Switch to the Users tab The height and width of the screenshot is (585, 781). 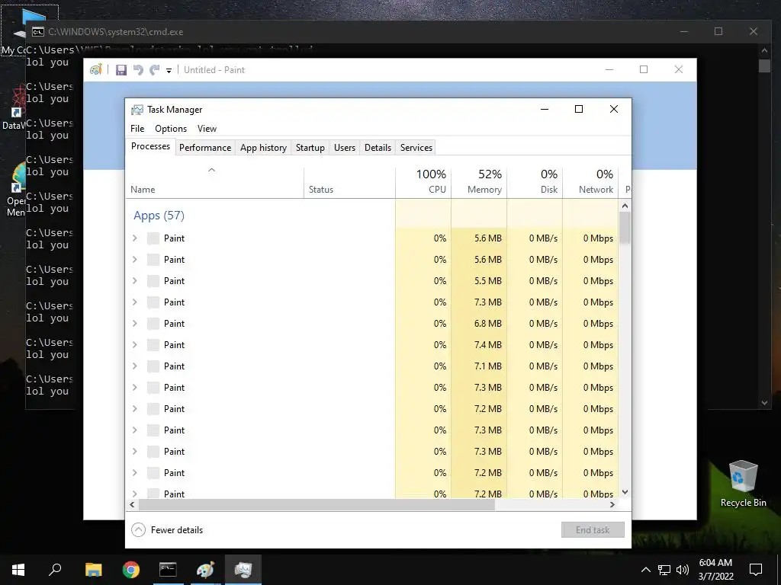click(345, 148)
